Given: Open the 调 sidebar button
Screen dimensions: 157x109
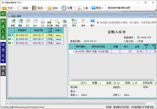Looking at the screenshot, I should 3,68.
